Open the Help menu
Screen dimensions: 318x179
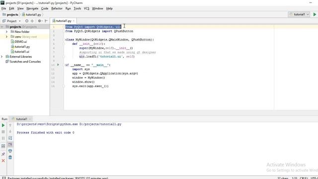click(109, 8)
